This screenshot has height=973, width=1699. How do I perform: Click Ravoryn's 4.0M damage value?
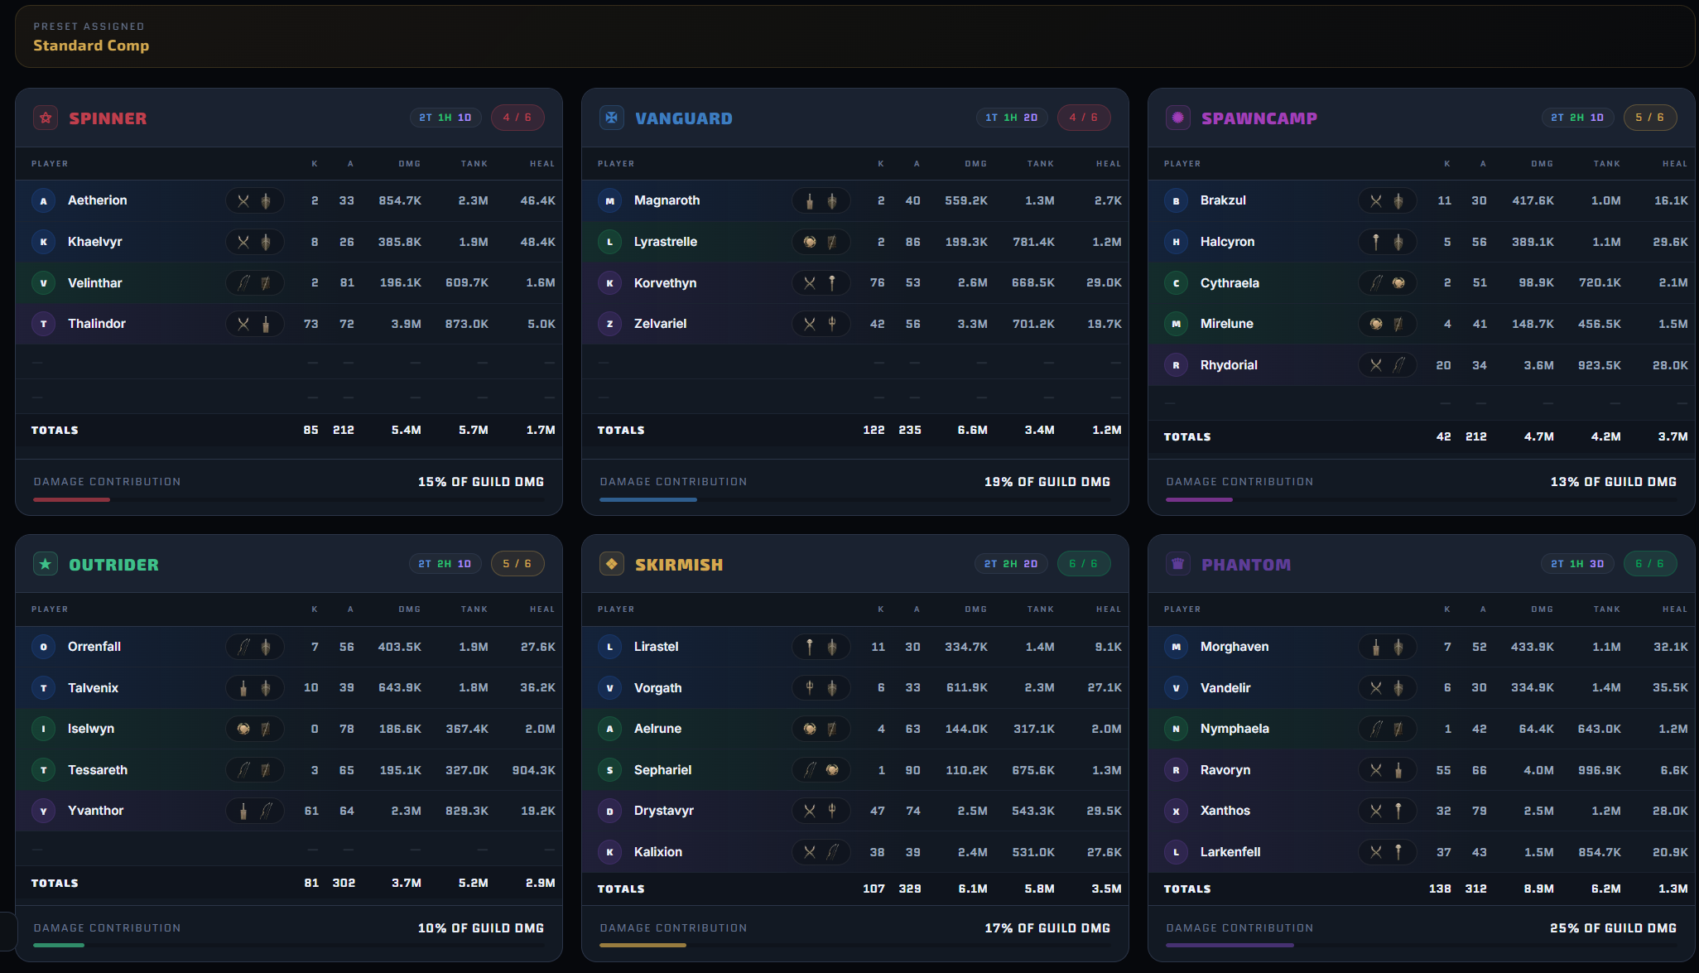tap(1538, 770)
